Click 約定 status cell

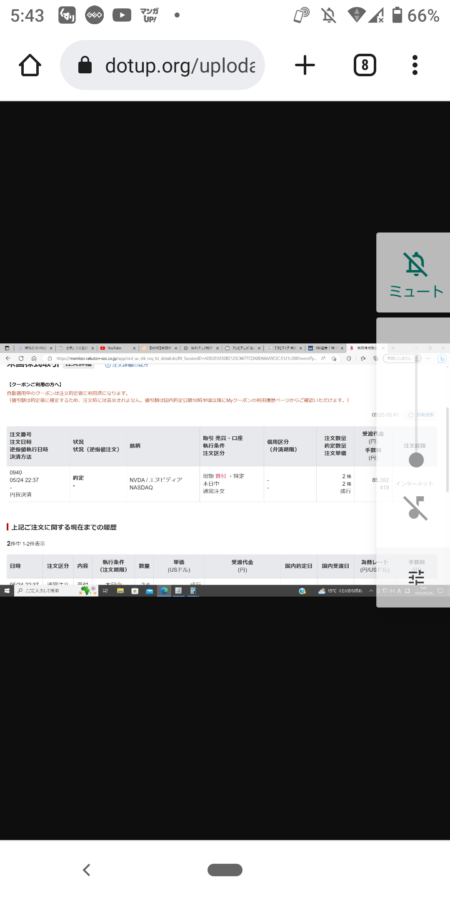78,478
